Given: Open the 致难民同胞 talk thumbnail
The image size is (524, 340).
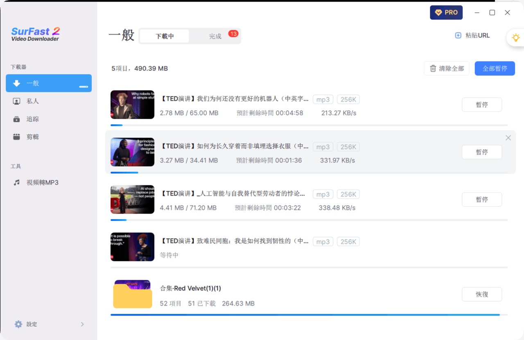Looking at the screenshot, I should coord(132,247).
